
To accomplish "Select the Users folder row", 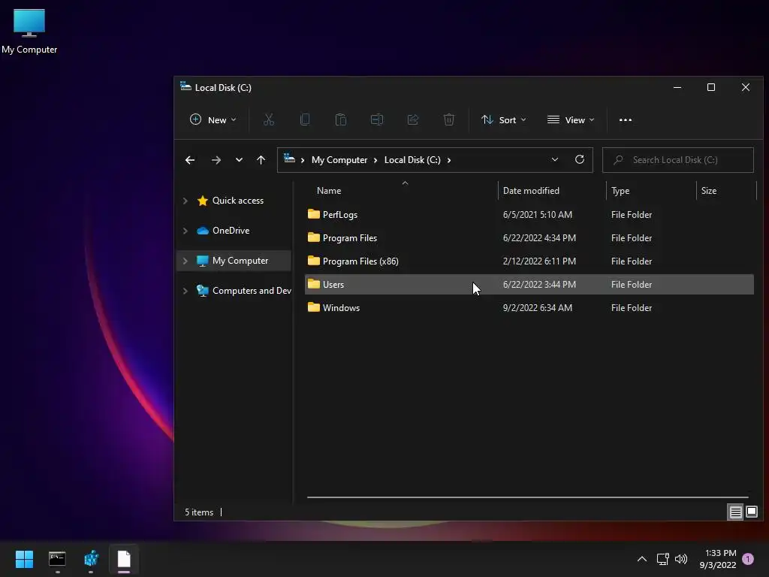I will tap(529, 284).
